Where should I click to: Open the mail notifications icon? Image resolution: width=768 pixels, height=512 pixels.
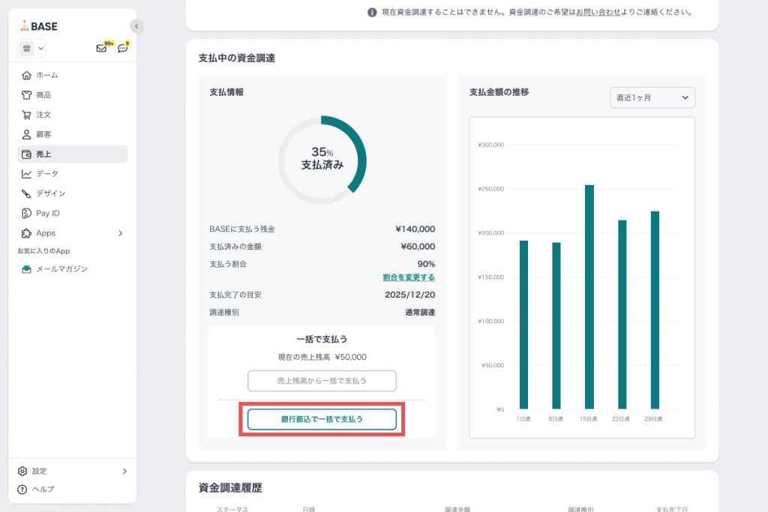tap(101, 49)
